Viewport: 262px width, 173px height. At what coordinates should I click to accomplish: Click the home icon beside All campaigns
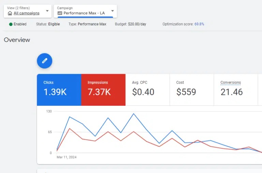(x=10, y=13)
